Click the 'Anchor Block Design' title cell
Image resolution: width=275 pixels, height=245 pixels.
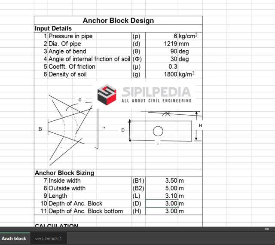(x=118, y=20)
